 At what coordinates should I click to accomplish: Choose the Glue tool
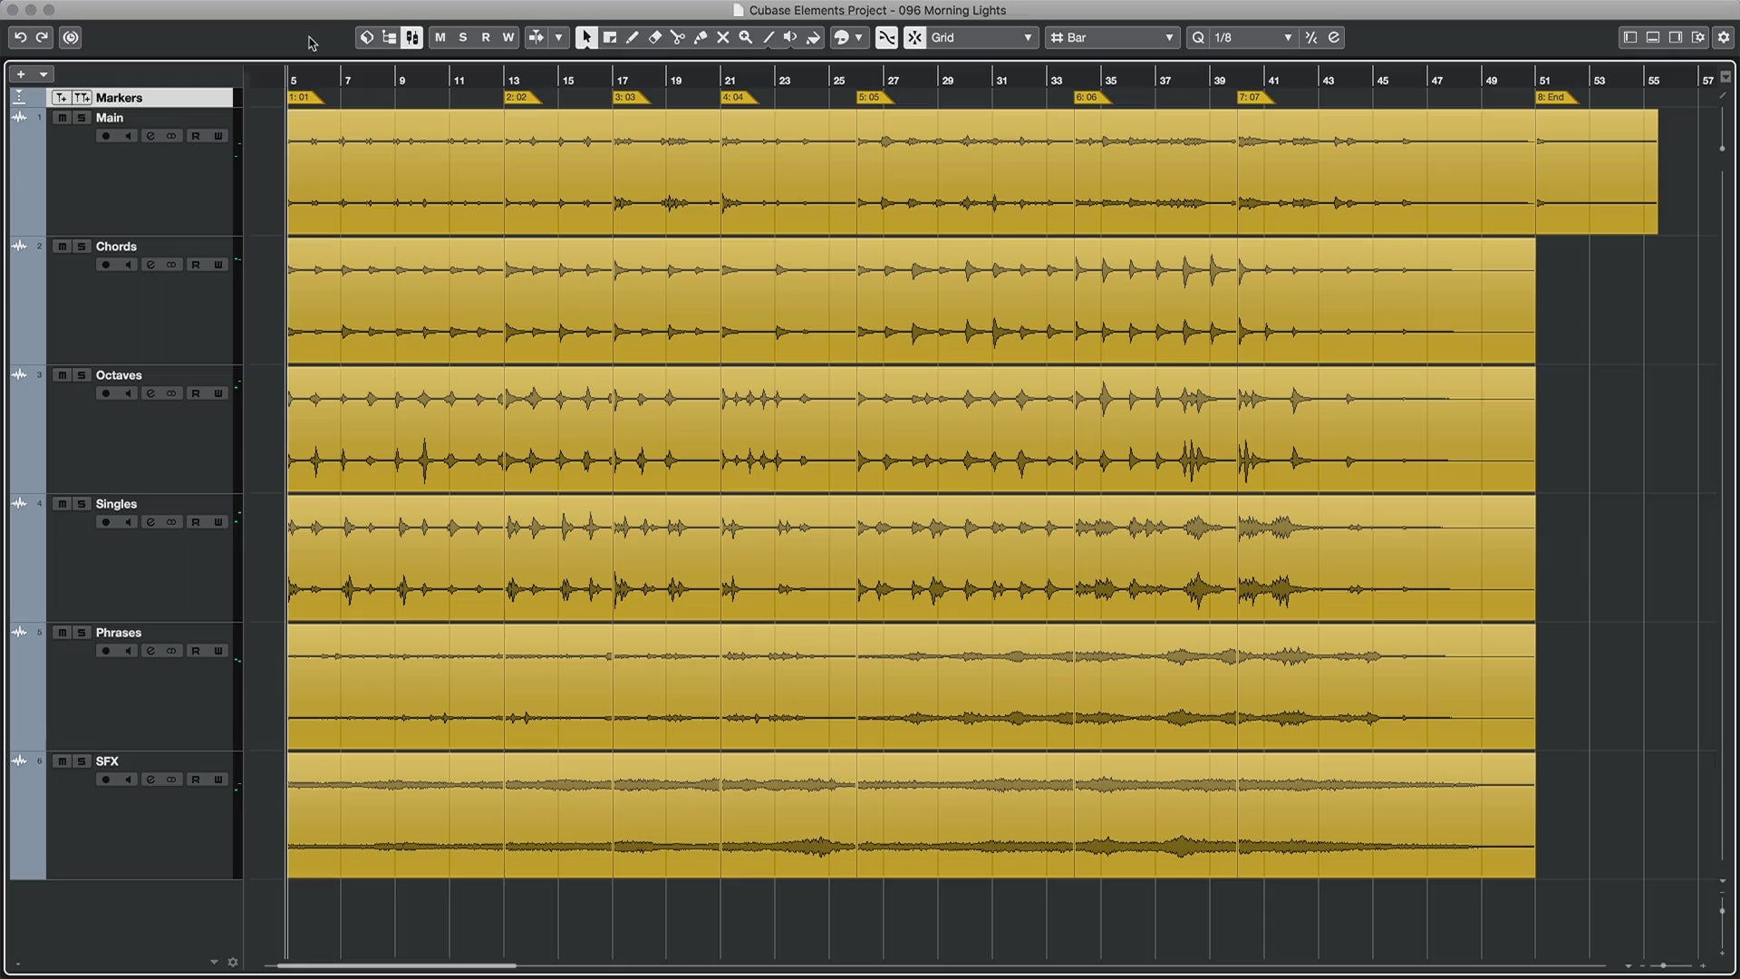(x=700, y=37)
